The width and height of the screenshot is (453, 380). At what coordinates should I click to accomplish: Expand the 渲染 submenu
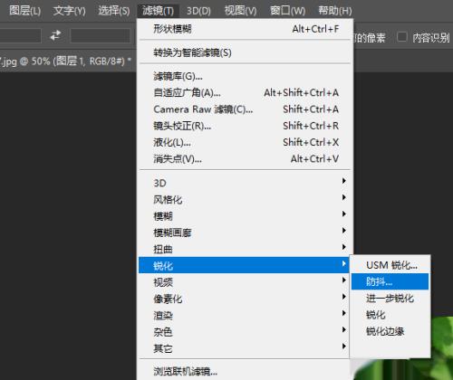244,315
